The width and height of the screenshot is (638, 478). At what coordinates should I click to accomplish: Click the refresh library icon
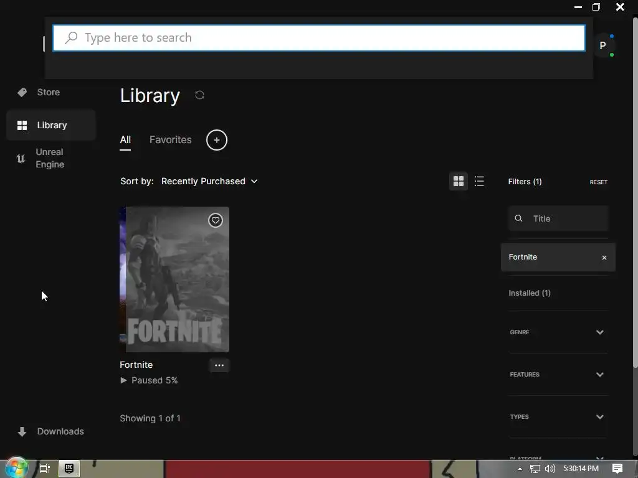coord(199,95)
